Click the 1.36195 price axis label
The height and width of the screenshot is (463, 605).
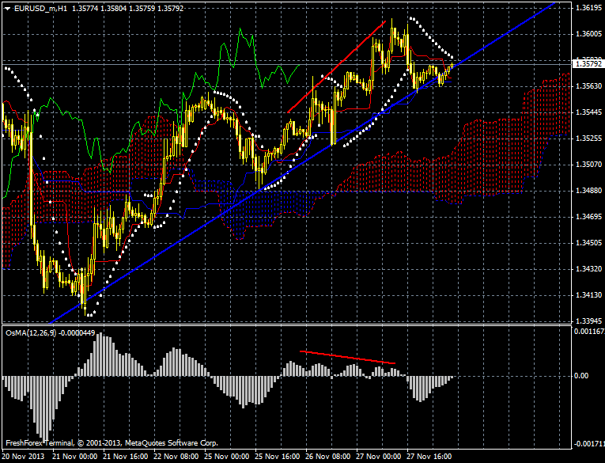[587, 8]
